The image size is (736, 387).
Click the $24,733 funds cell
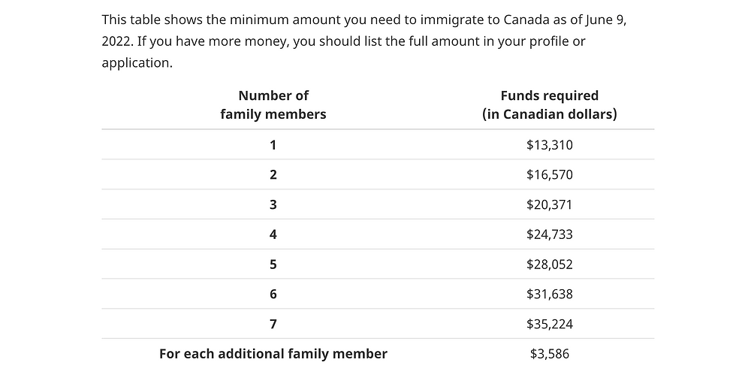point(549,234)
